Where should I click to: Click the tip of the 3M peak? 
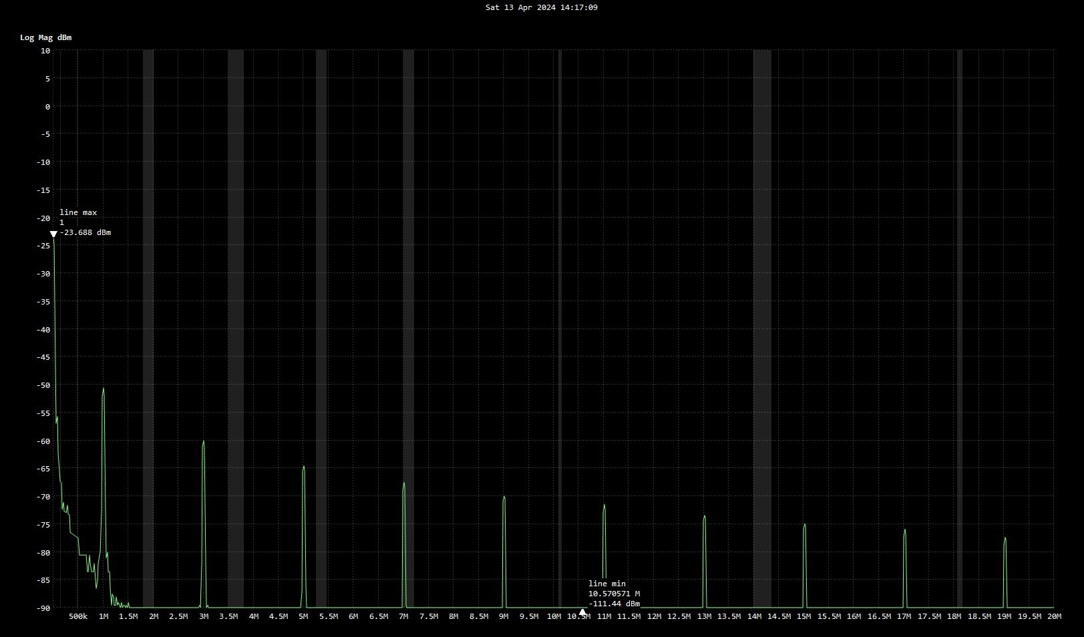click(204, 441)
